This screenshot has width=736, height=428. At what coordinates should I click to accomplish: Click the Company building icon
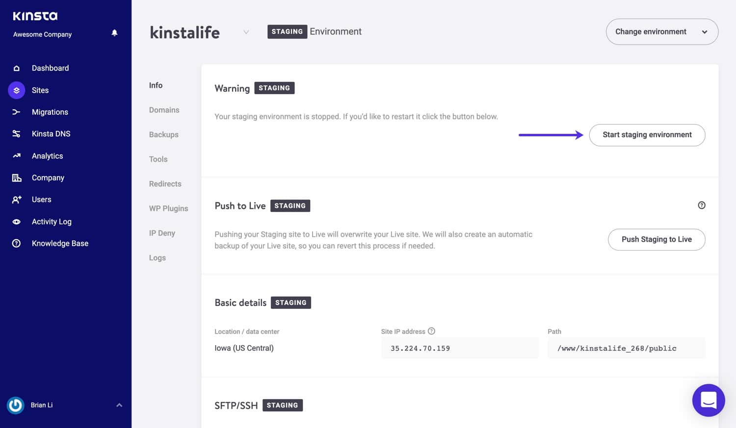coord(17,177)
